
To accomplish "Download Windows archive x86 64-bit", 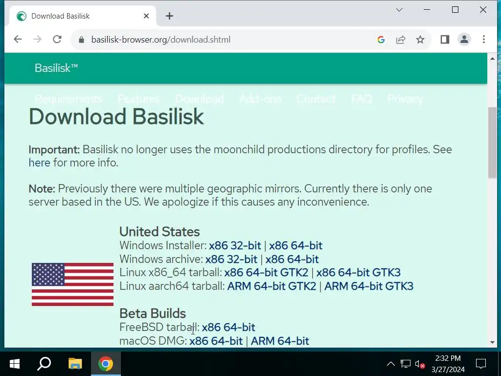I will click(292, 259).
